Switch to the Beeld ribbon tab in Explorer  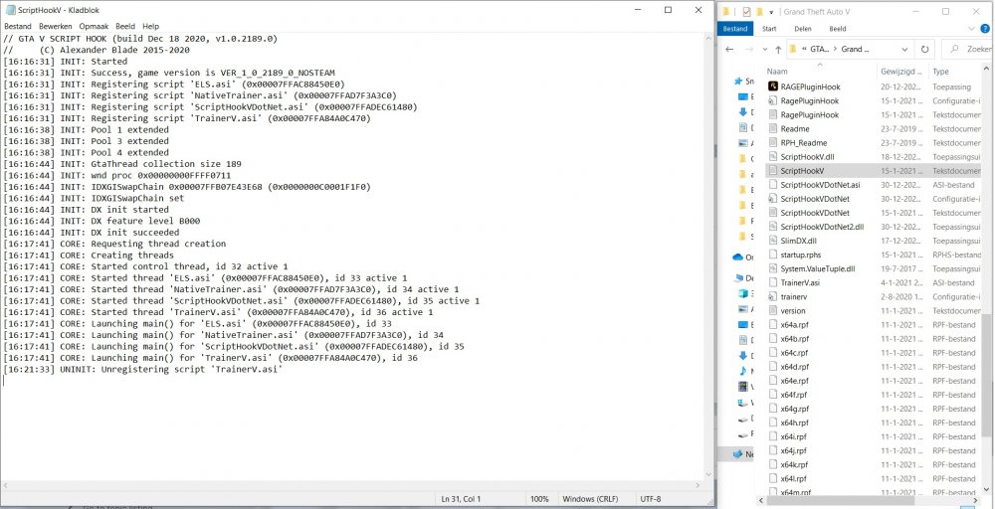[838, 29]
